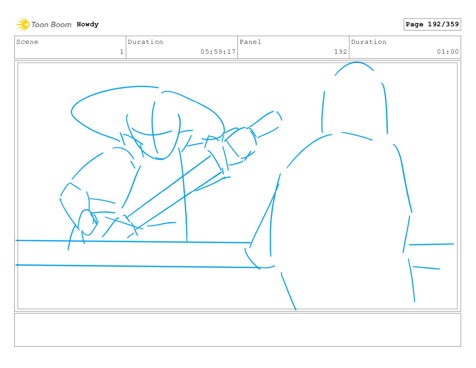Click the panel duration value '01:00'

(448, 52)
